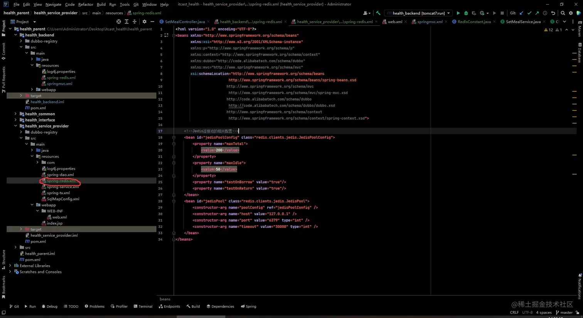Collapse the health_service_provider module node
The height and width of the screenshot is (318, 583).
16,126
